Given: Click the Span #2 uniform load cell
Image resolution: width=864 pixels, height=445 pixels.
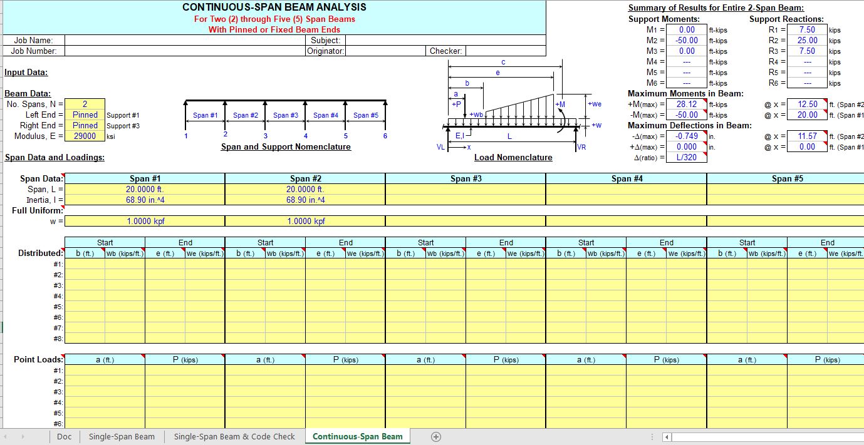Looking at the screenshot, I should (304, 221).
